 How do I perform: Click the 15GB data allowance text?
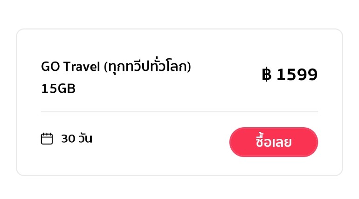[x=58, y=89]
